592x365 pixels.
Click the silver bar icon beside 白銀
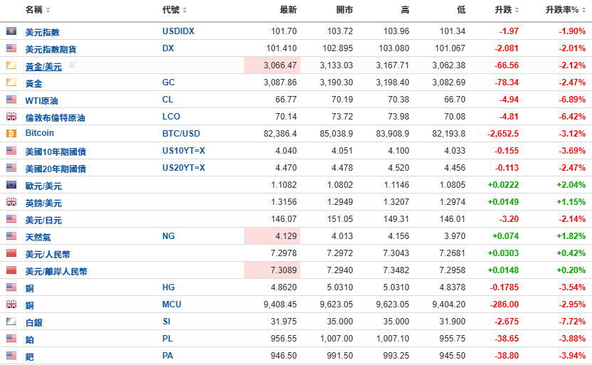11,321
